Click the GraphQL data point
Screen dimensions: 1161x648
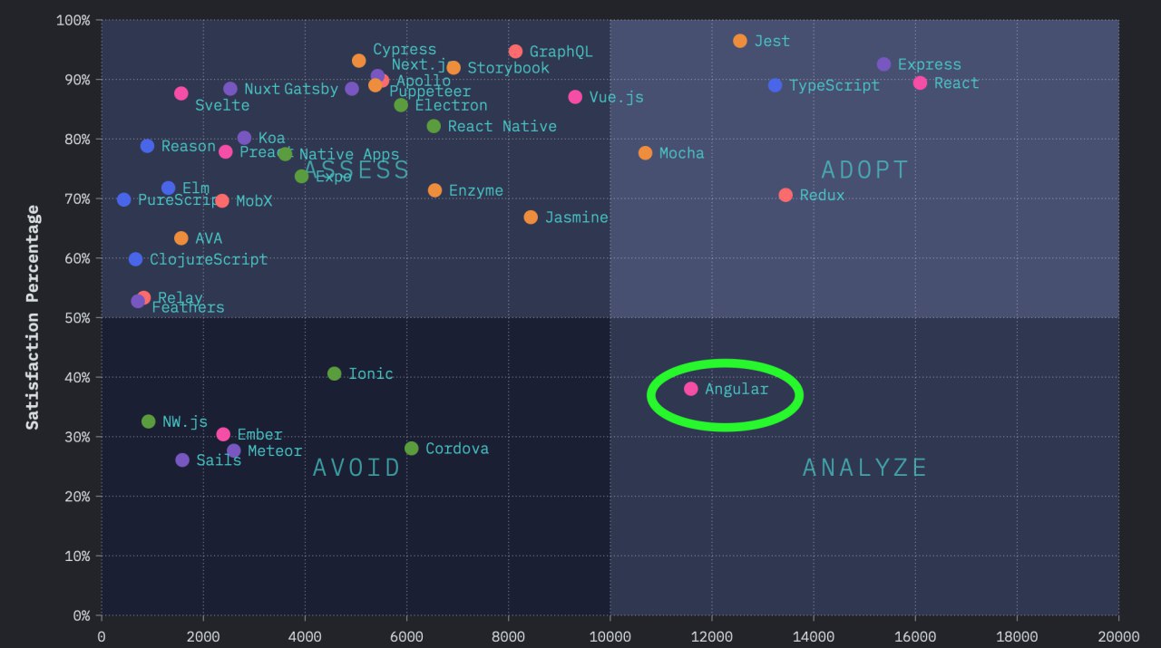(515, 52)
